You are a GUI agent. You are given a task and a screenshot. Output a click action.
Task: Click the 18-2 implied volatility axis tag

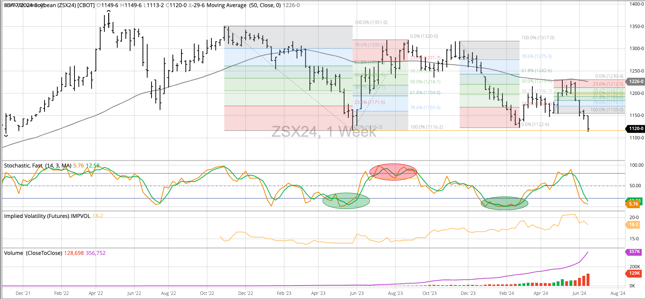point(633,225)
